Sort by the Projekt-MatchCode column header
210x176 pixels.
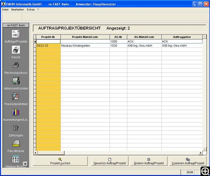pos(85,37)
